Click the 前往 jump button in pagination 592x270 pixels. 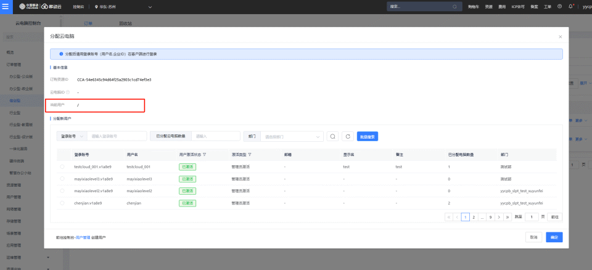[554, 217]
